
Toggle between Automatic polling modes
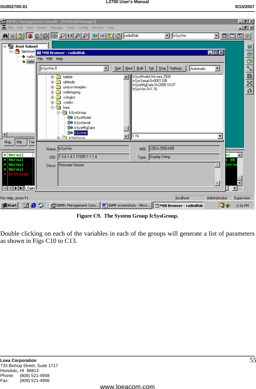click(217, 68)
